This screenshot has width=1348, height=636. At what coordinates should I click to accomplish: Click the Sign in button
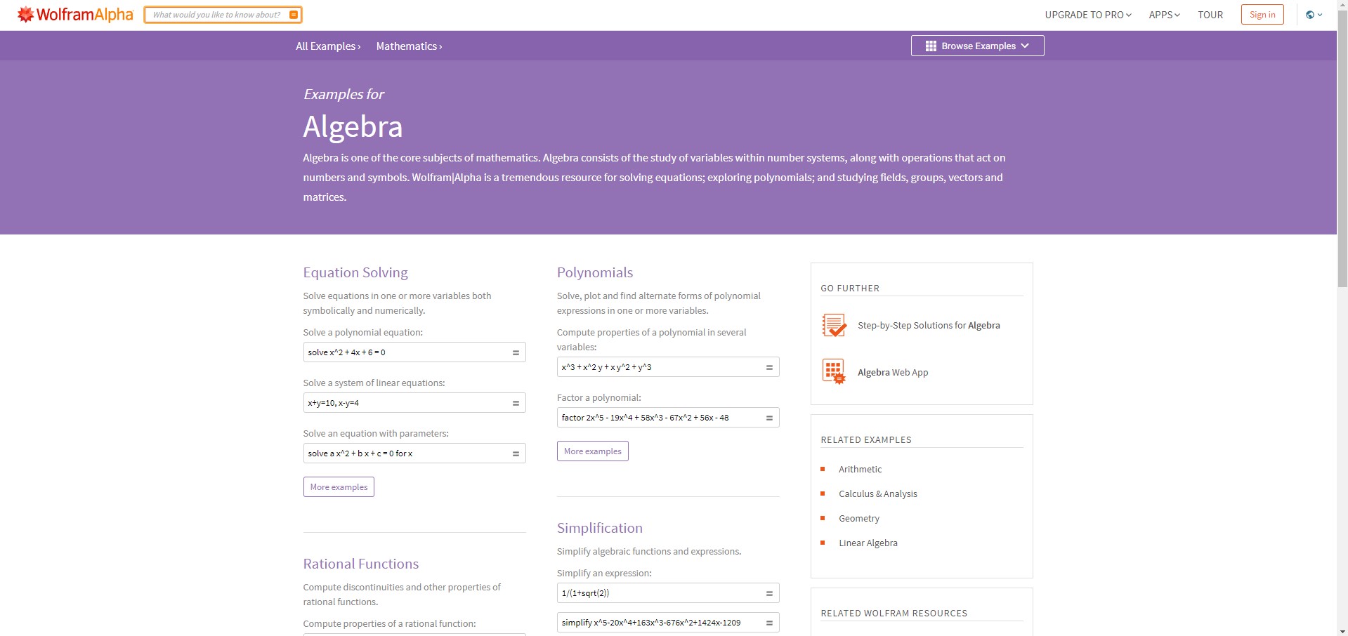[1262, 15]
